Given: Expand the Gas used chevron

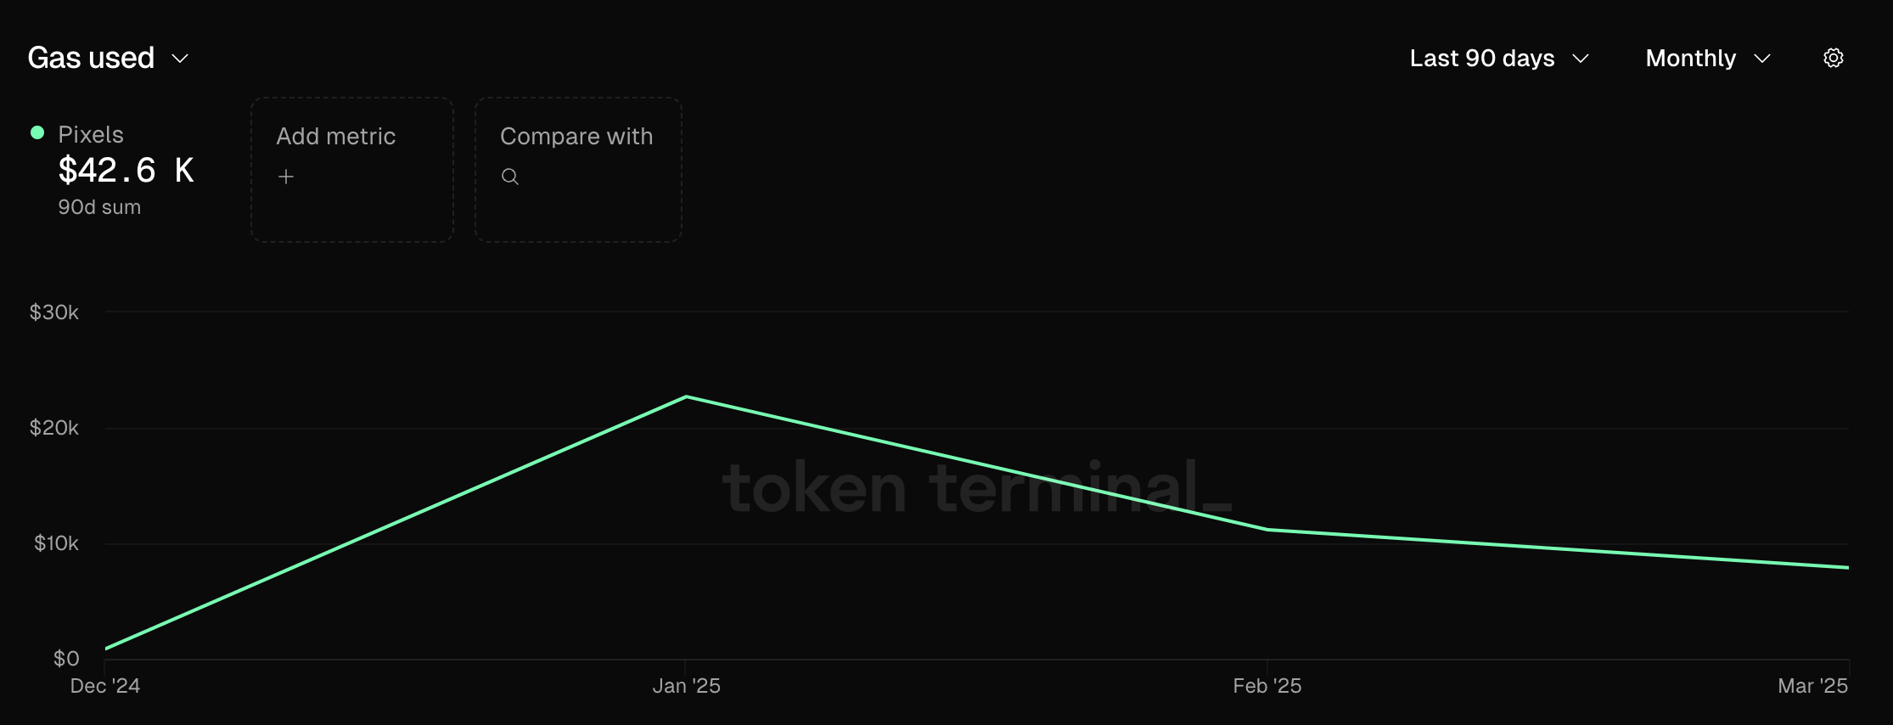Looking at the screenshot, I should click(180, 59).
